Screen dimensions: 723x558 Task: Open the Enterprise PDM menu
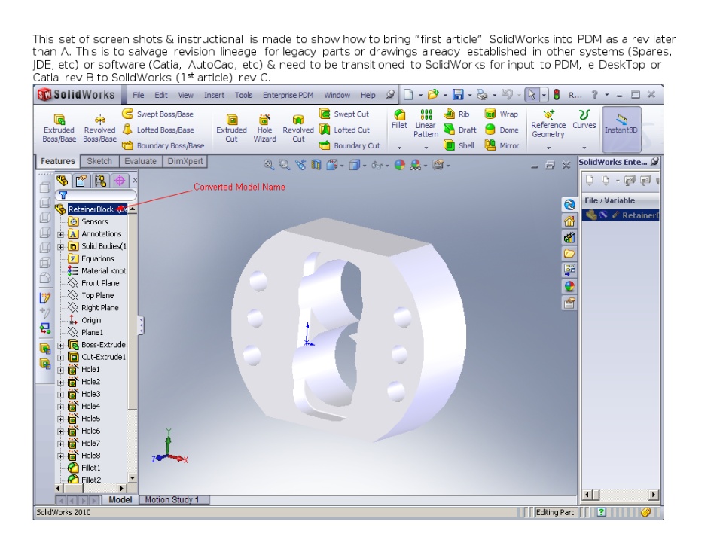pos(288,95)
